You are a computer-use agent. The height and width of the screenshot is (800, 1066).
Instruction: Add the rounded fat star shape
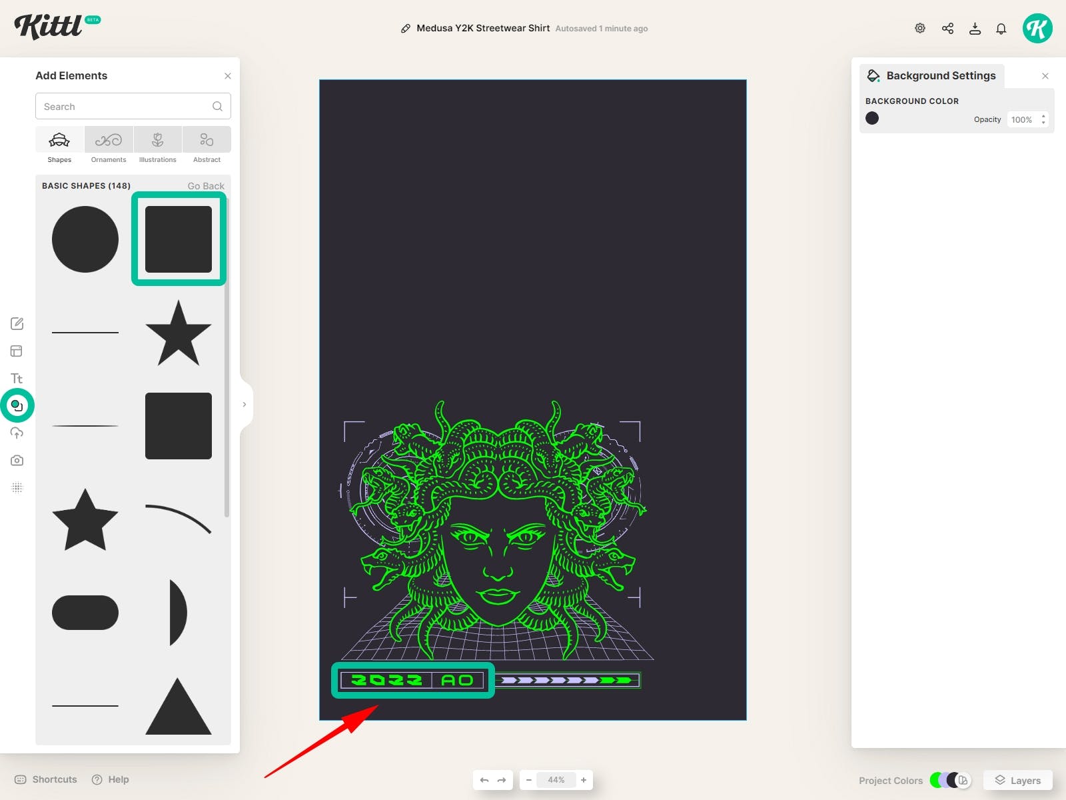click(x=85, y=519)
